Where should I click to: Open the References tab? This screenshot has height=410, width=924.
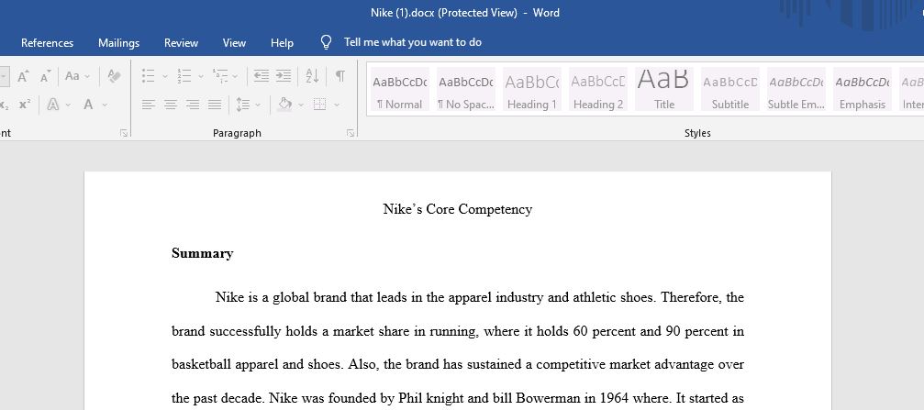[47, 43]
